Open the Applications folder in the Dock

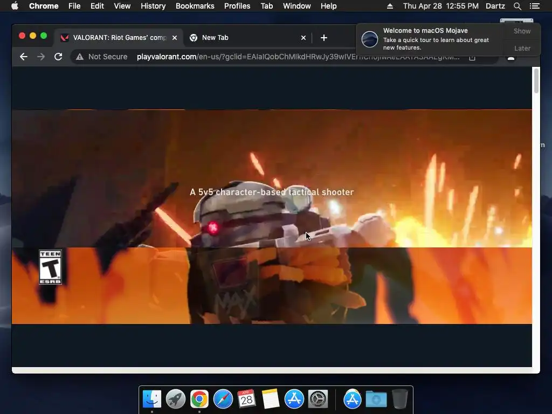pyautogui.click(x=353, y=399)
